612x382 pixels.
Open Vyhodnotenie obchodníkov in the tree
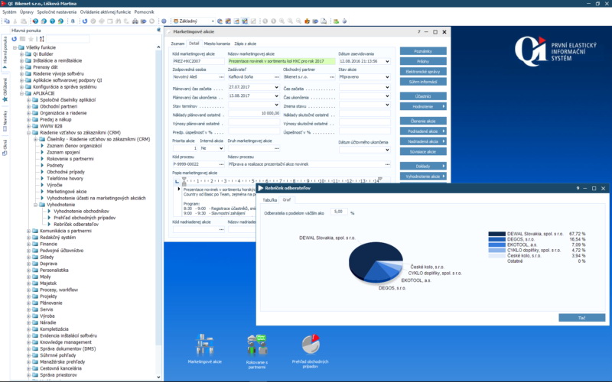point(81,211)
